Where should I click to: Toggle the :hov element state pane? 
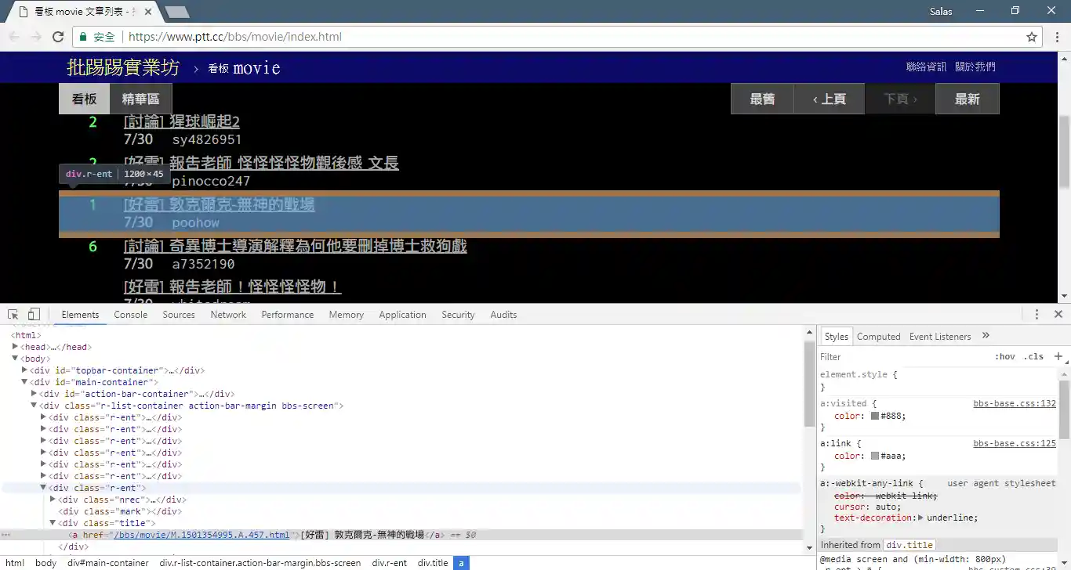point(1005,356)
